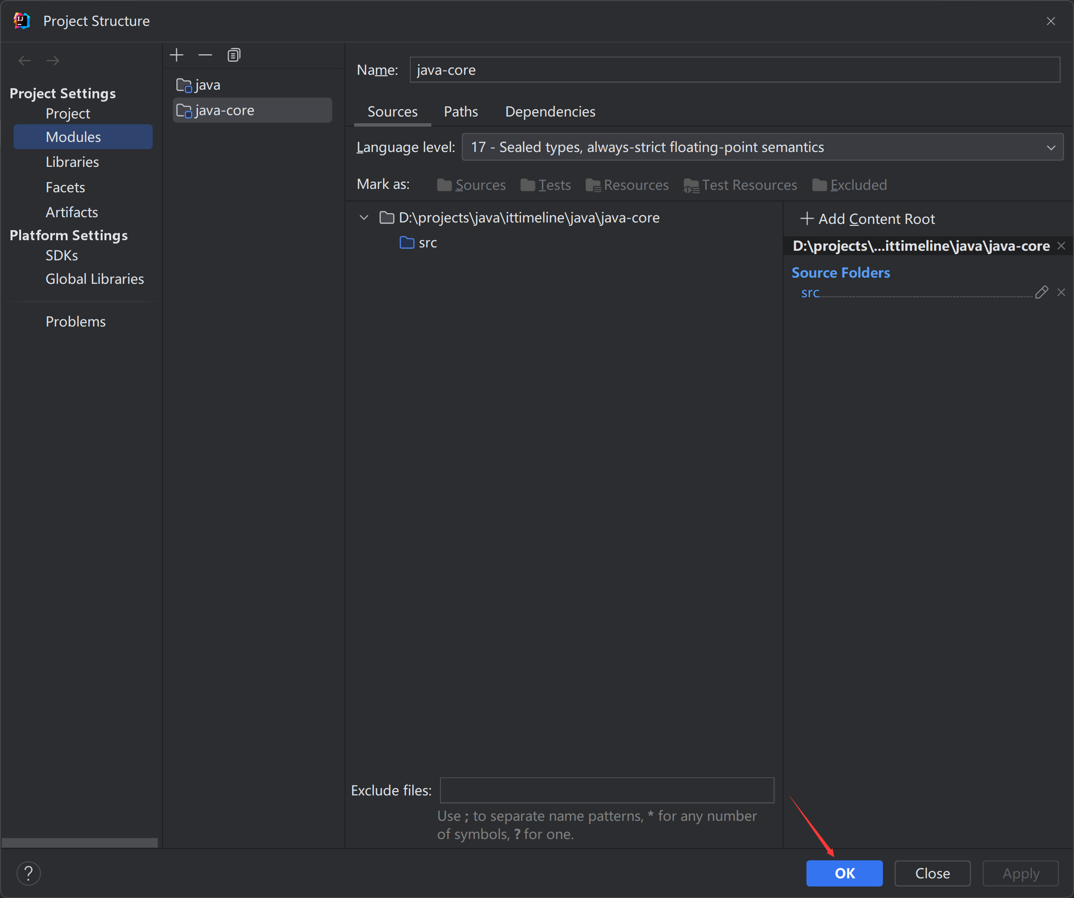Viewport: 1074px width, 898px height.
Task: Open Modules settings page
Action: pyautogui.click(x=83, y=137)
